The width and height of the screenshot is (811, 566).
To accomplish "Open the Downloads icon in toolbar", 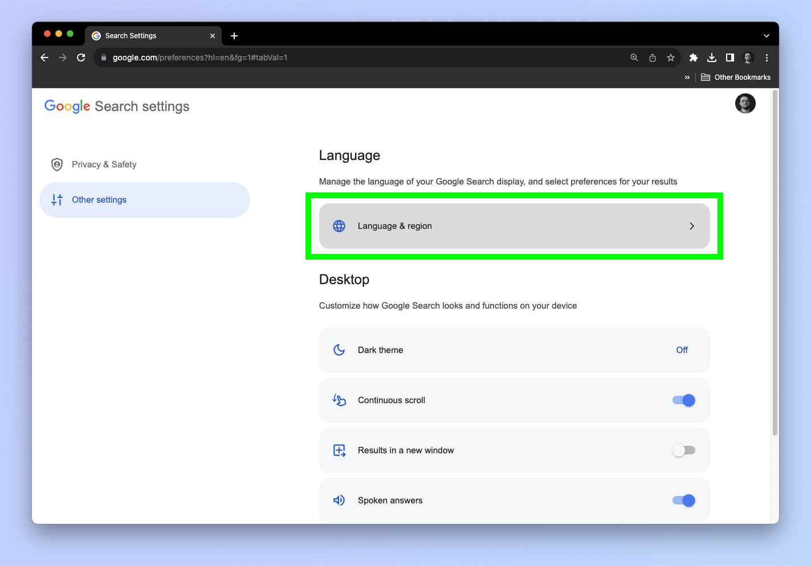I will point(712,58).
